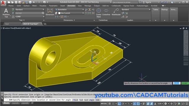Open the Standard multileader style dropdown
The width and height of the screenshot is (189, 106).
click(136, 9)
